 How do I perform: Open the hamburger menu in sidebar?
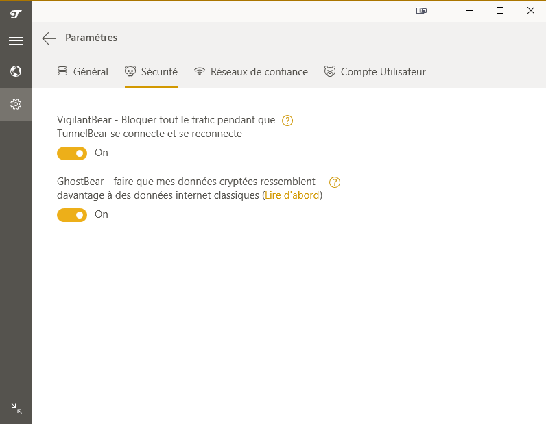(16, 40)
